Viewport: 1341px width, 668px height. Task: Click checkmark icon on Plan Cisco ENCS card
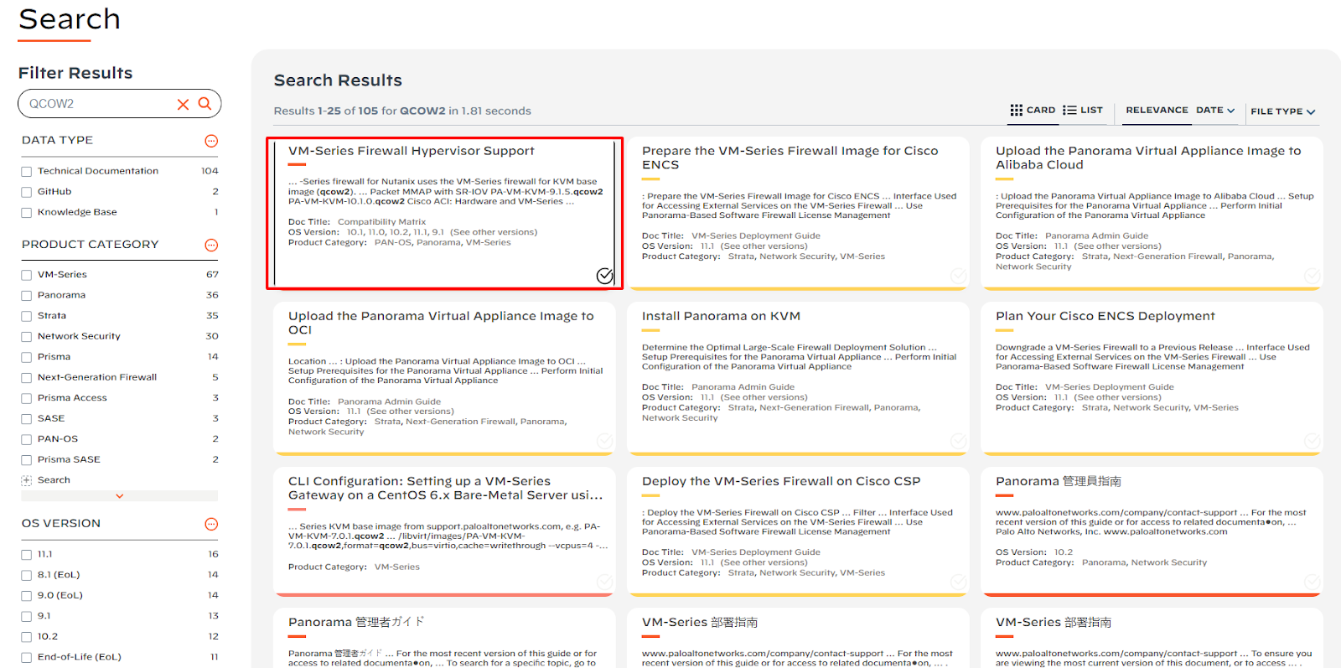[x=1313, y=441]
